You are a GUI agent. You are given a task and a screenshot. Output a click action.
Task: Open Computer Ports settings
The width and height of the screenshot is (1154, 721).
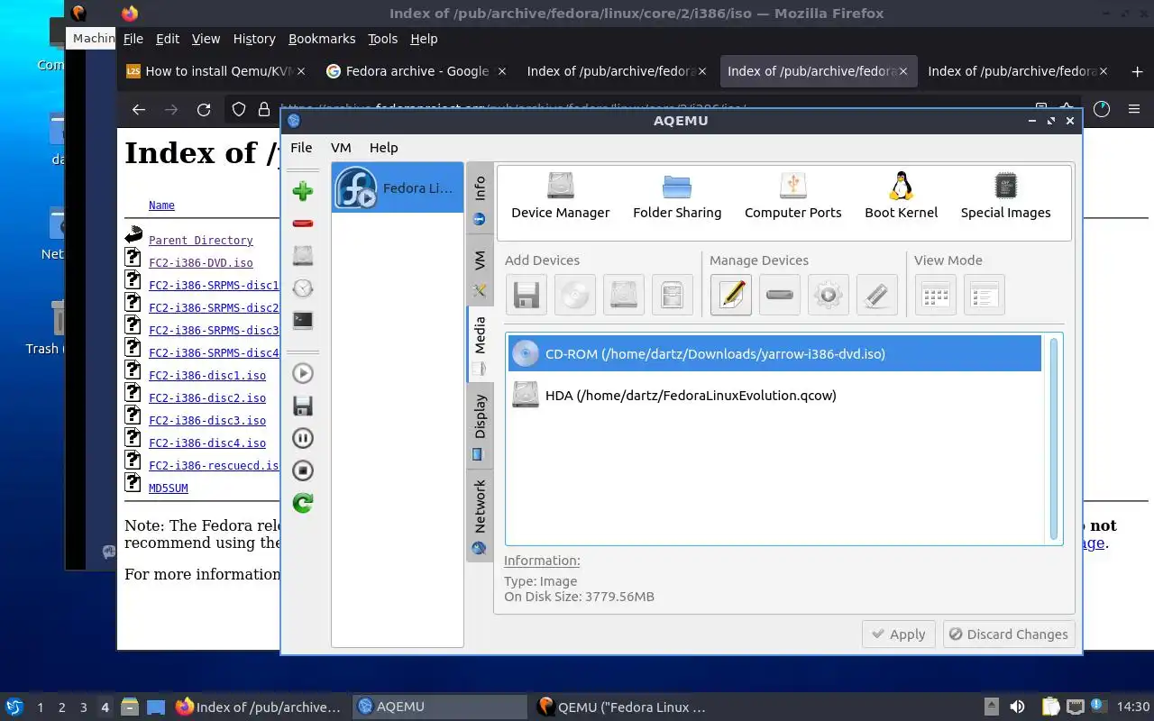tap(792, 196)
